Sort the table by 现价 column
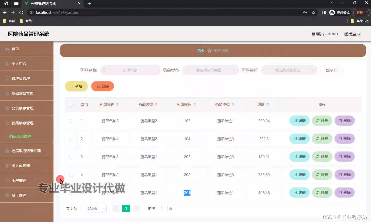 [268, 104]
